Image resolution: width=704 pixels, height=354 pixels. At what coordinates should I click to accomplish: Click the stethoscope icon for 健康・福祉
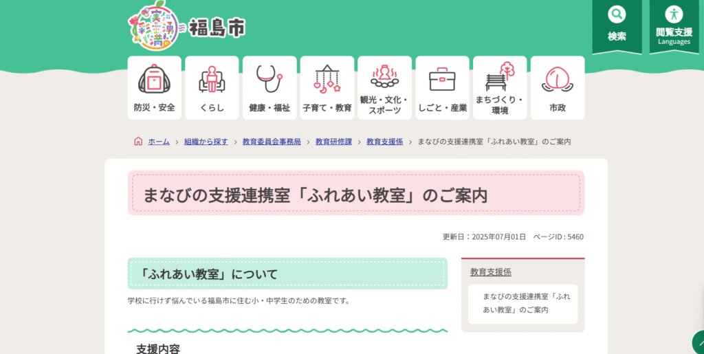[x=269, y=79]
